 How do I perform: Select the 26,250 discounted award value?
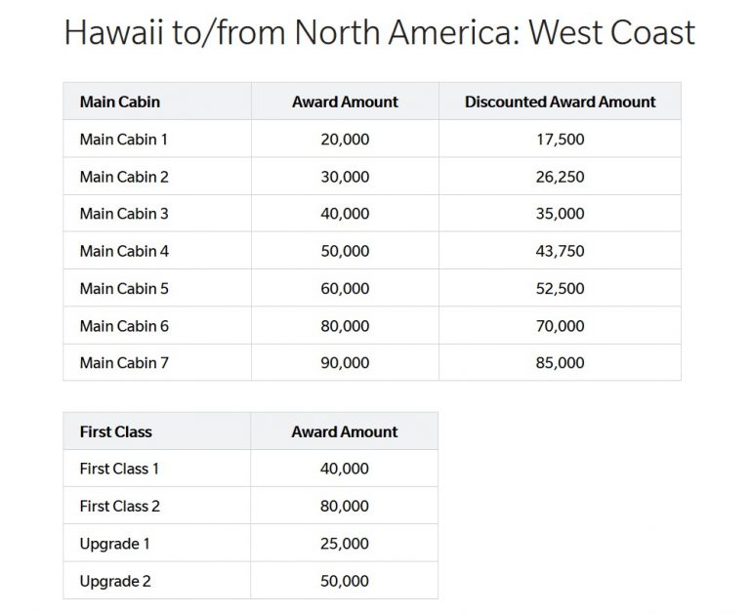560,177
